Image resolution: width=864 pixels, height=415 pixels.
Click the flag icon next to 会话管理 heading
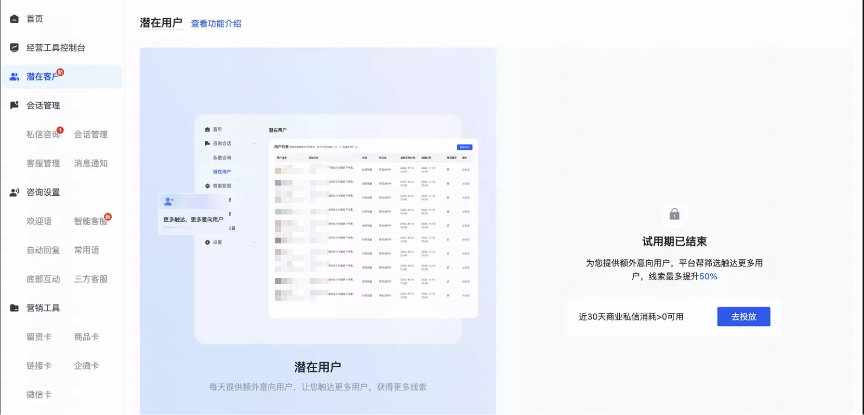(x=14, y=105)
